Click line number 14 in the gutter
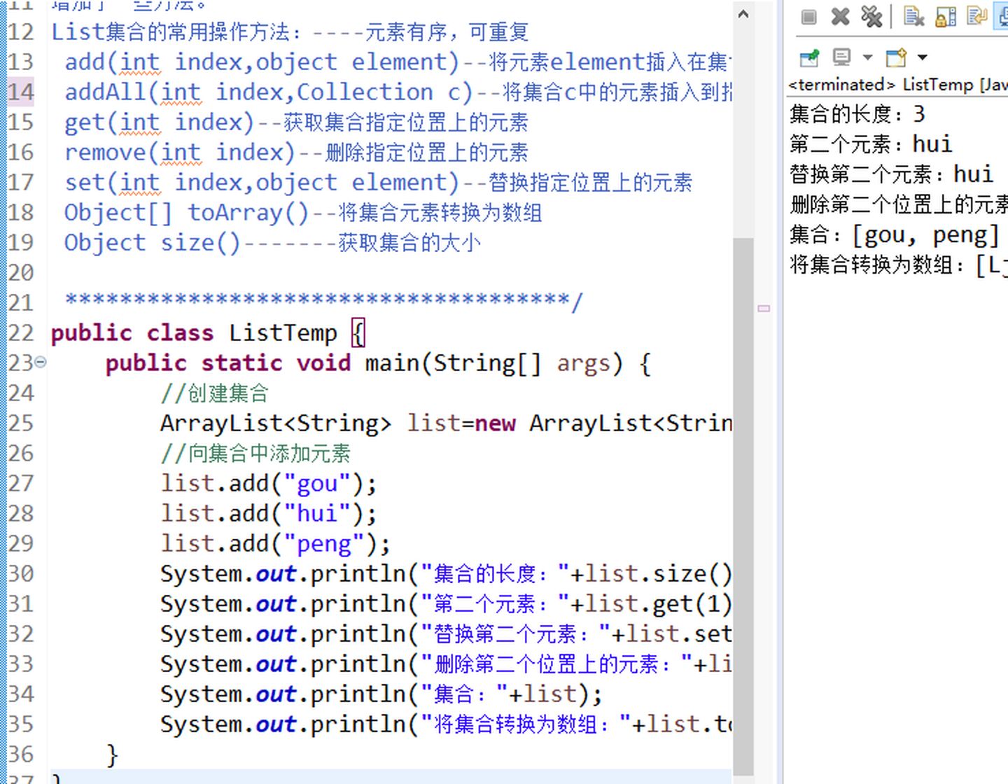The height and width of the screenshot is (784, 1008). coord(20,92)
